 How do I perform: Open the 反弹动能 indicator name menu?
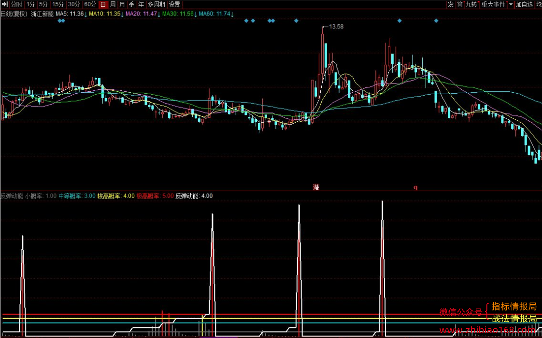pos(12,196)
